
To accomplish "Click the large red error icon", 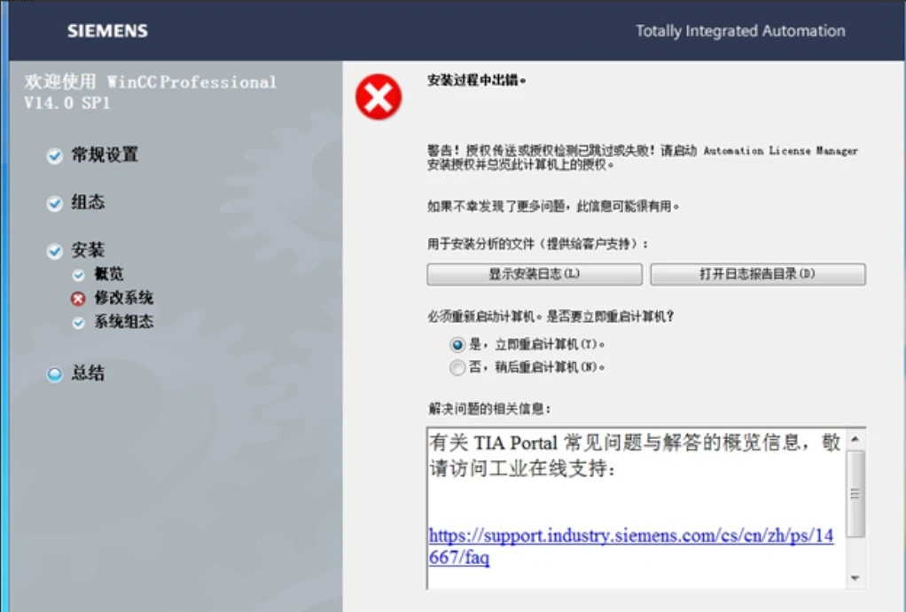I will click(x=378, y=98).
